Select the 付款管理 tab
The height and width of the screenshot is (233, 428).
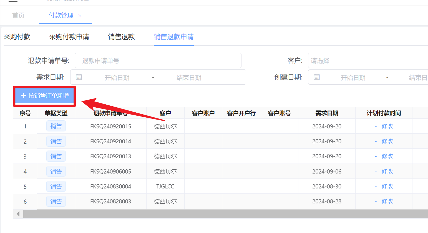pos(61,15)
